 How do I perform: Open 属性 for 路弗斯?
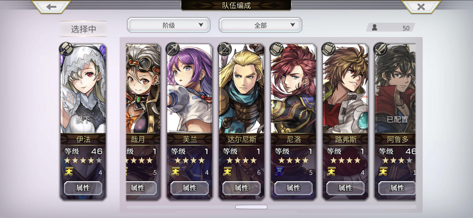(345, 188)
